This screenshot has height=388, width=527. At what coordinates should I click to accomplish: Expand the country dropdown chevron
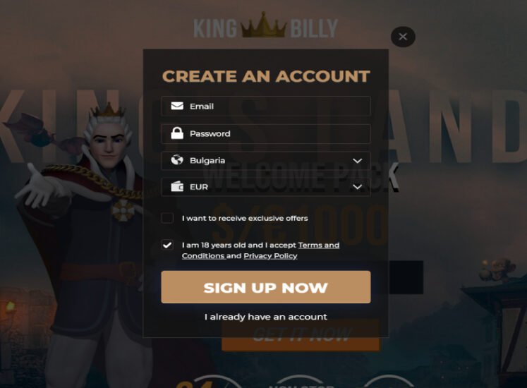[358, 161]
